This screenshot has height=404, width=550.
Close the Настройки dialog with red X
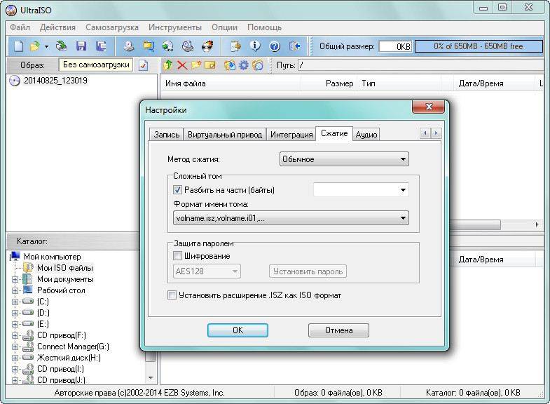point(429,107)
